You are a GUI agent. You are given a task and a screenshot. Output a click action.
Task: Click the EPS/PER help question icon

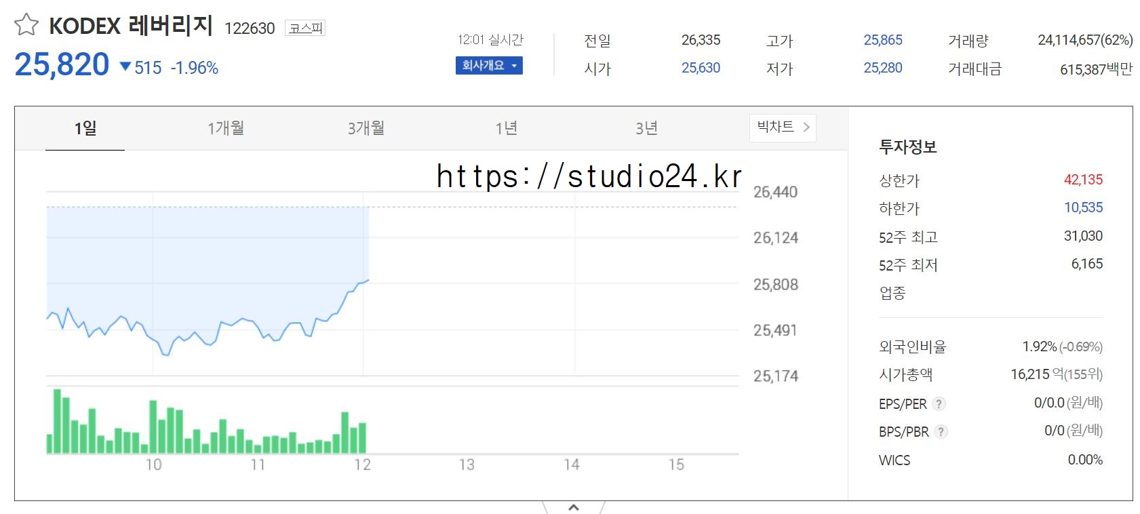939,404
